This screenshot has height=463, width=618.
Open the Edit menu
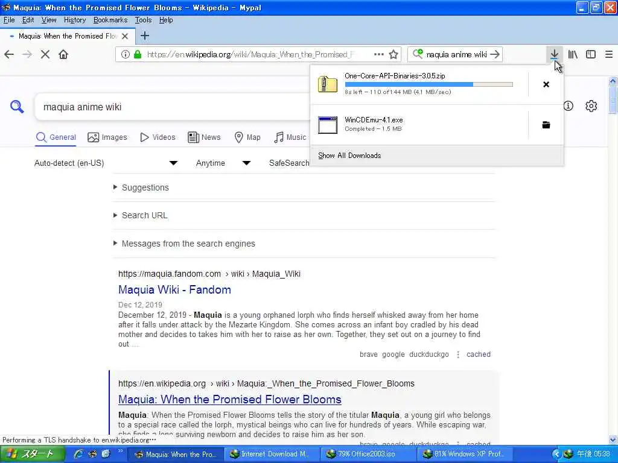(x=28, y=20)
